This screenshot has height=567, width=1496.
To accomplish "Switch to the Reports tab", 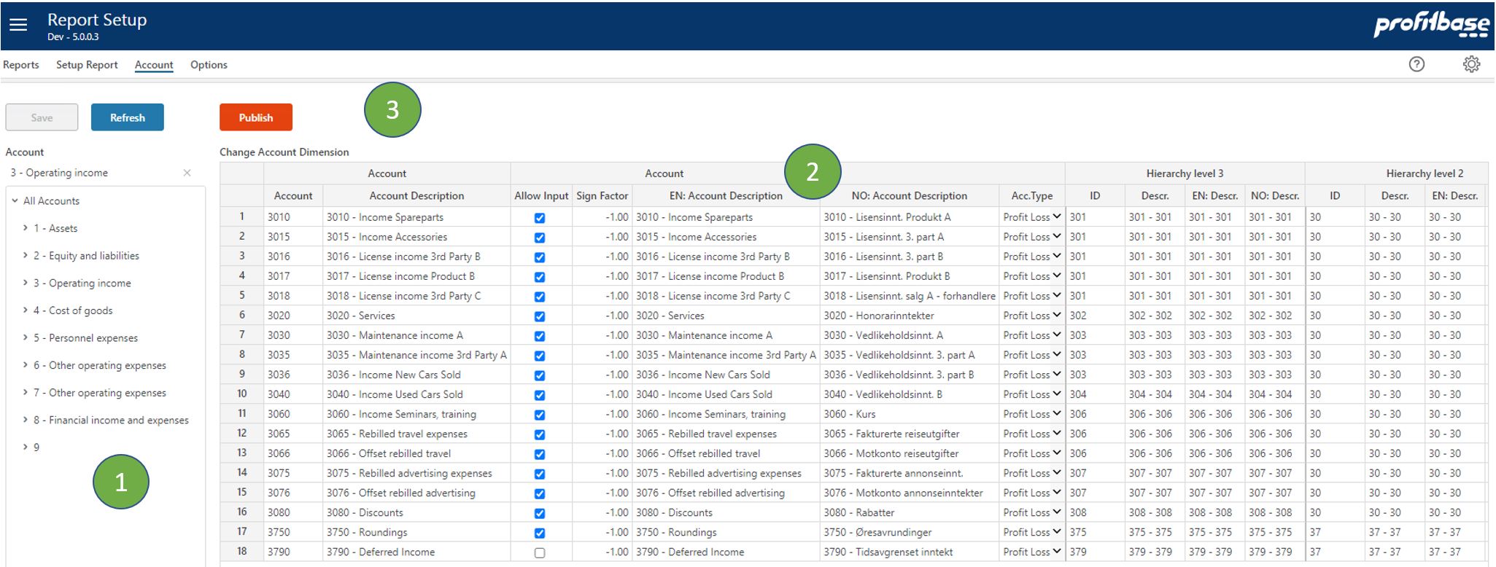I will pyautogui.click(x=21, y=65).
